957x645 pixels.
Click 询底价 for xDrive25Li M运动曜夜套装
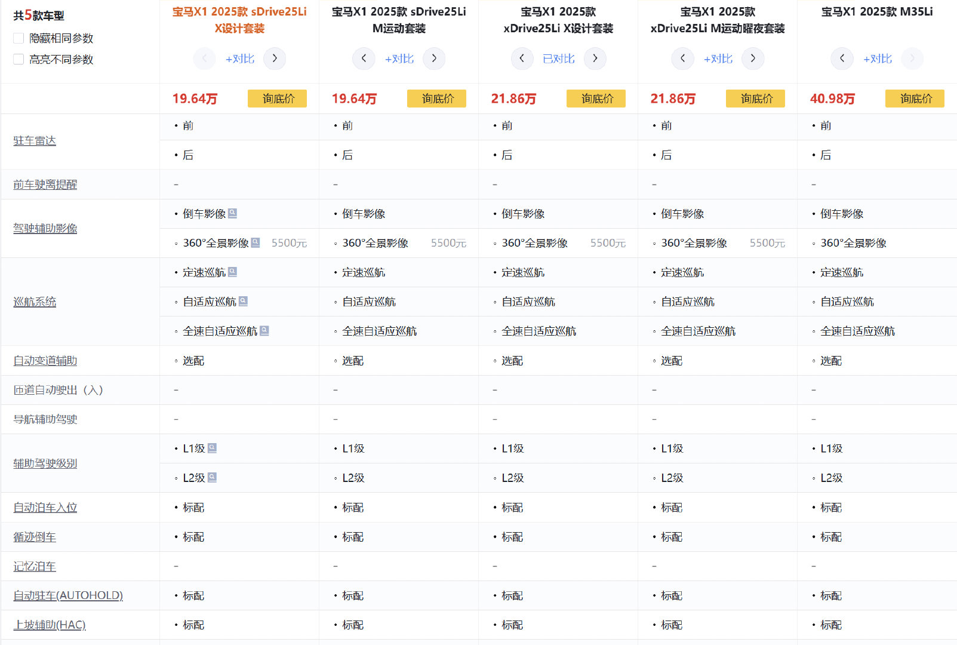(755, 99)
